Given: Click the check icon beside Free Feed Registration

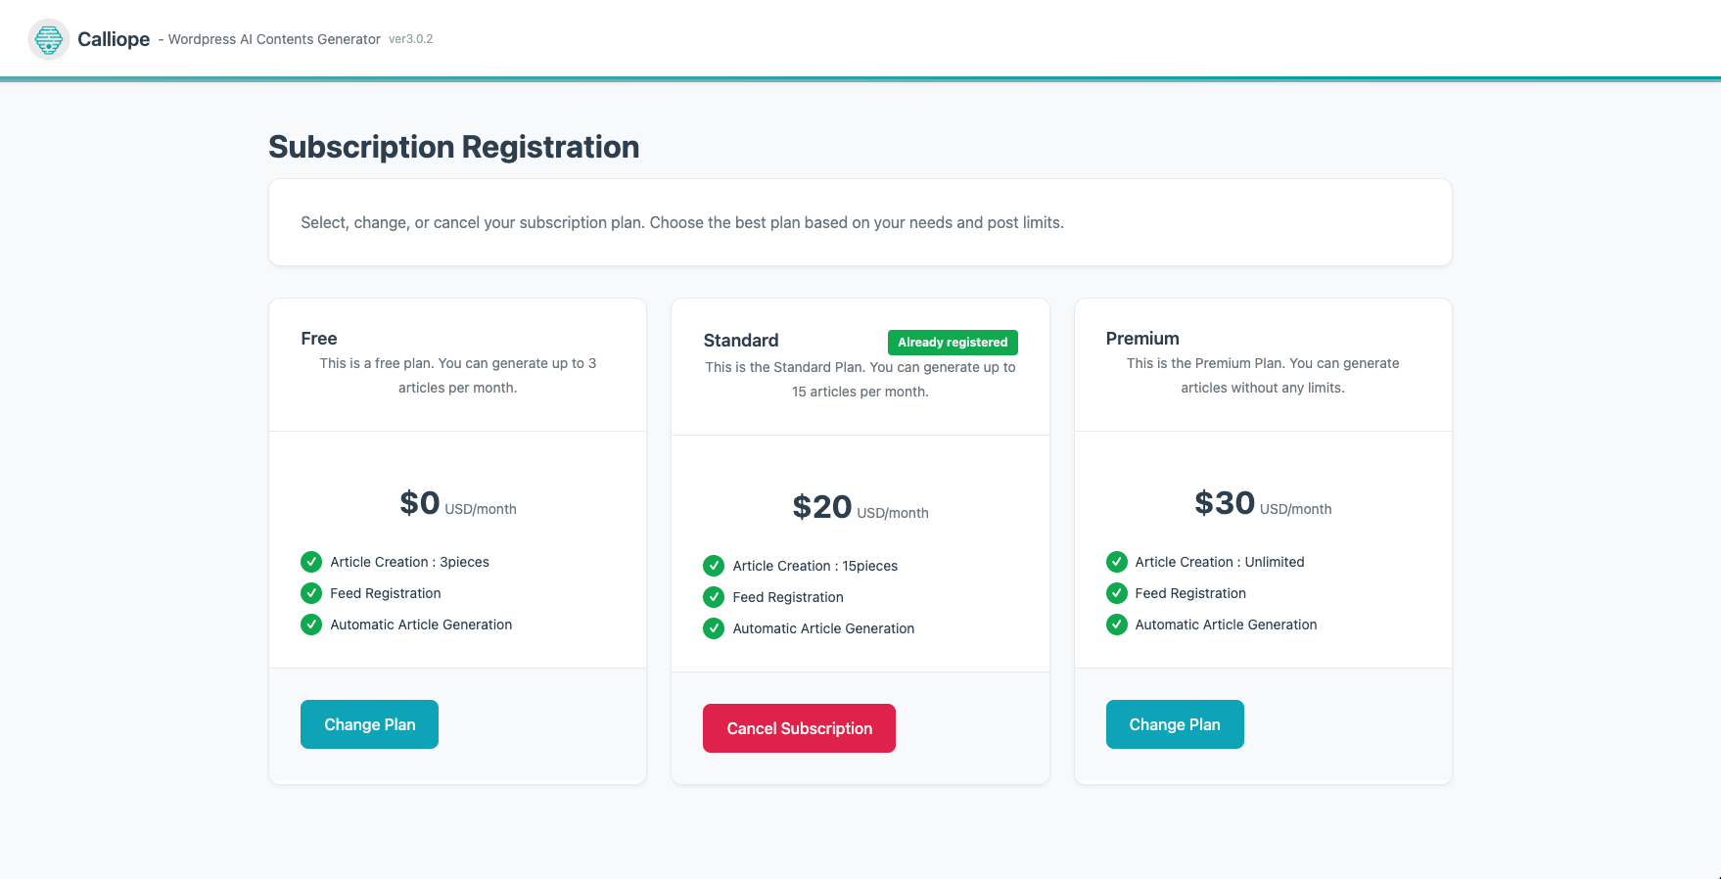Looking at the screenshot, I should [311, 593].
